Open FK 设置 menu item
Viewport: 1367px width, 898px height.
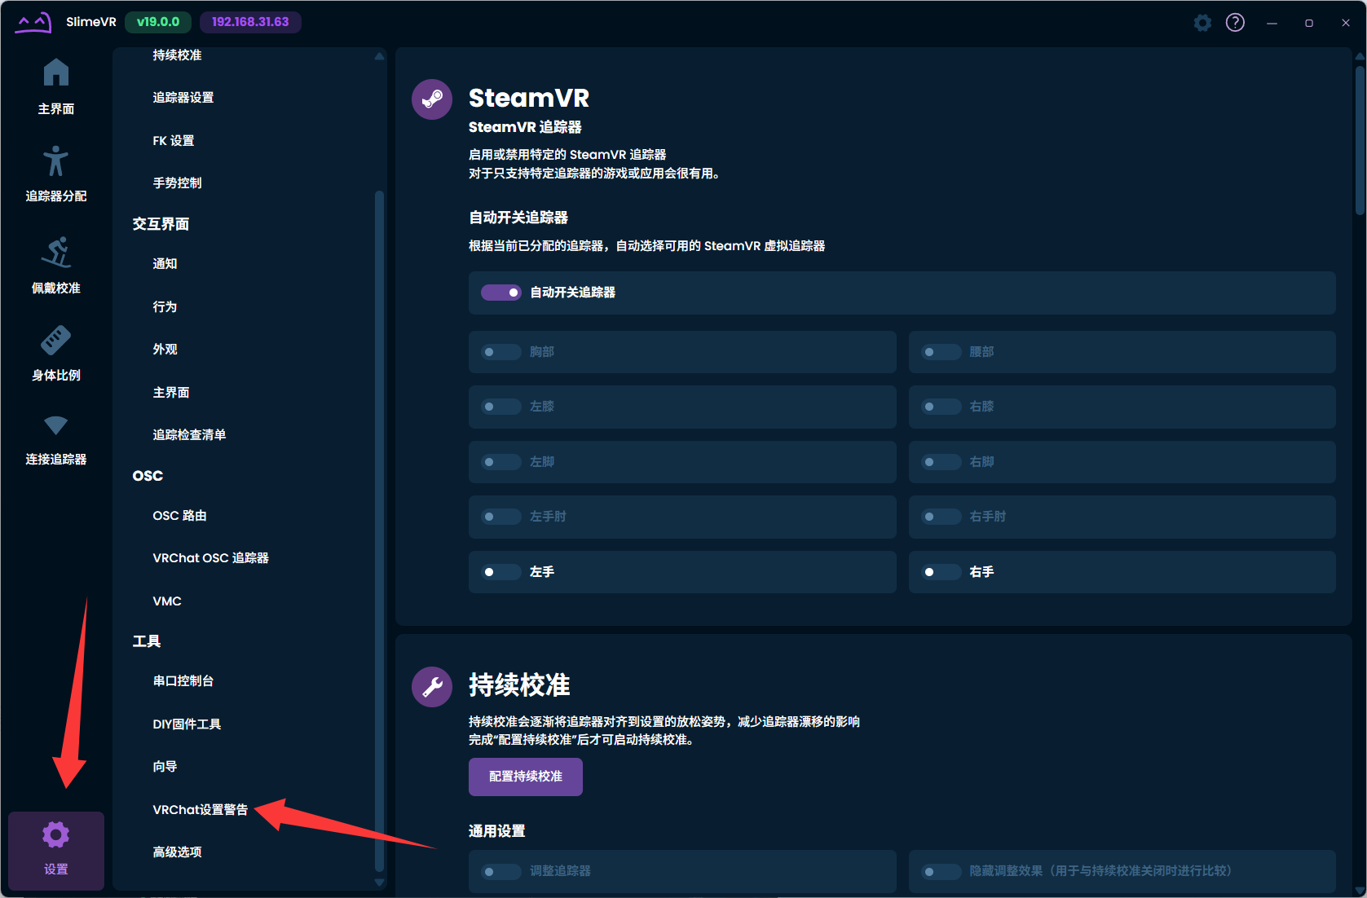174,141
